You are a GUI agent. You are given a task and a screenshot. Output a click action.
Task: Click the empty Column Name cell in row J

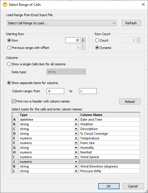pyautogui.click(x=110, y=162)
